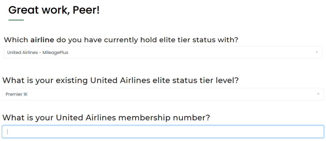Open the airline selection dropdown
Image resolution: width=326 pixels, height=141 pixels.
(163, 53)
